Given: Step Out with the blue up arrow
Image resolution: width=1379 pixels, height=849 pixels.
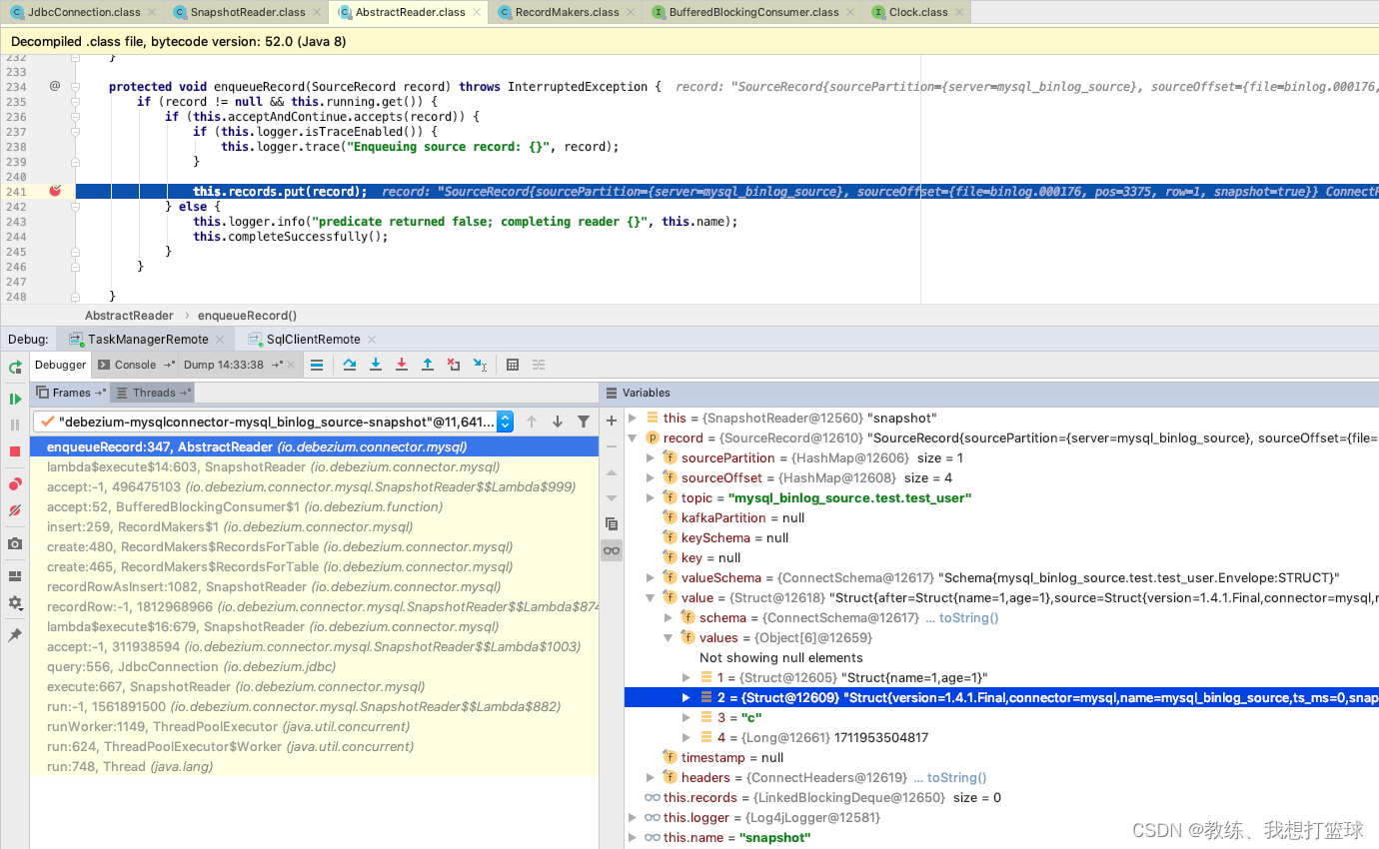Looking at the screenshot, I should point(428,365).
